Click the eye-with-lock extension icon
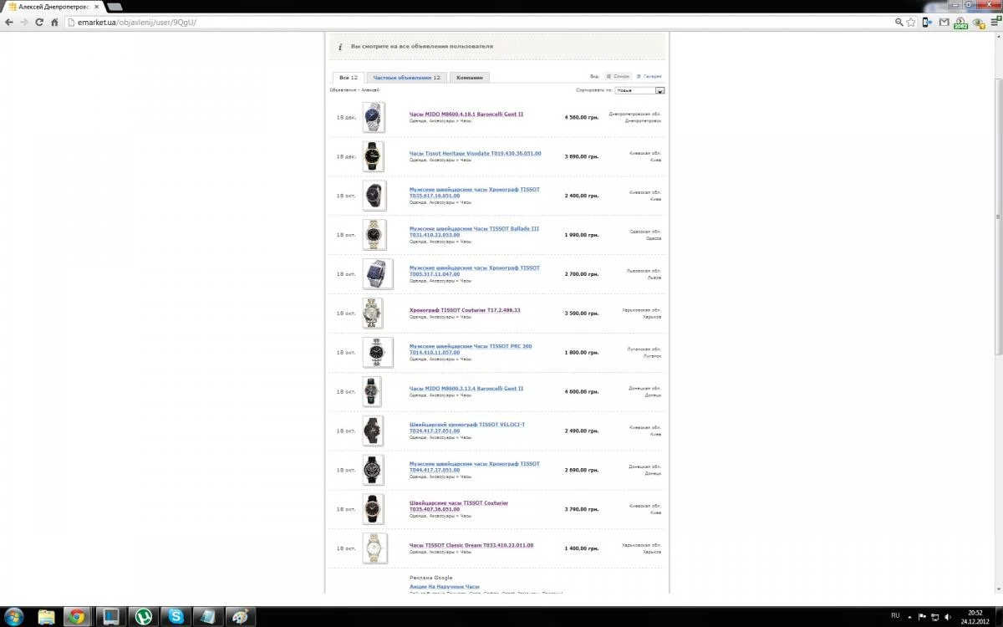The width and height of the screenshot is (1003, 627). (979, 23)
